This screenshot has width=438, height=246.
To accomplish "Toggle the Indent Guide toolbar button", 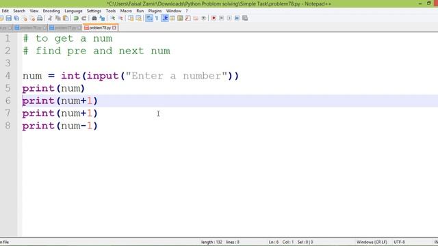I will point(164,18).
